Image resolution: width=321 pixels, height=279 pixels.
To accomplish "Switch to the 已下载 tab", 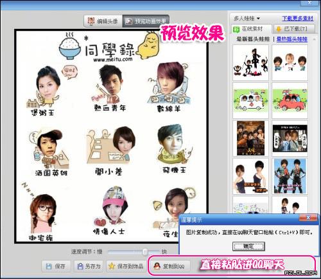I will point(295,29).
